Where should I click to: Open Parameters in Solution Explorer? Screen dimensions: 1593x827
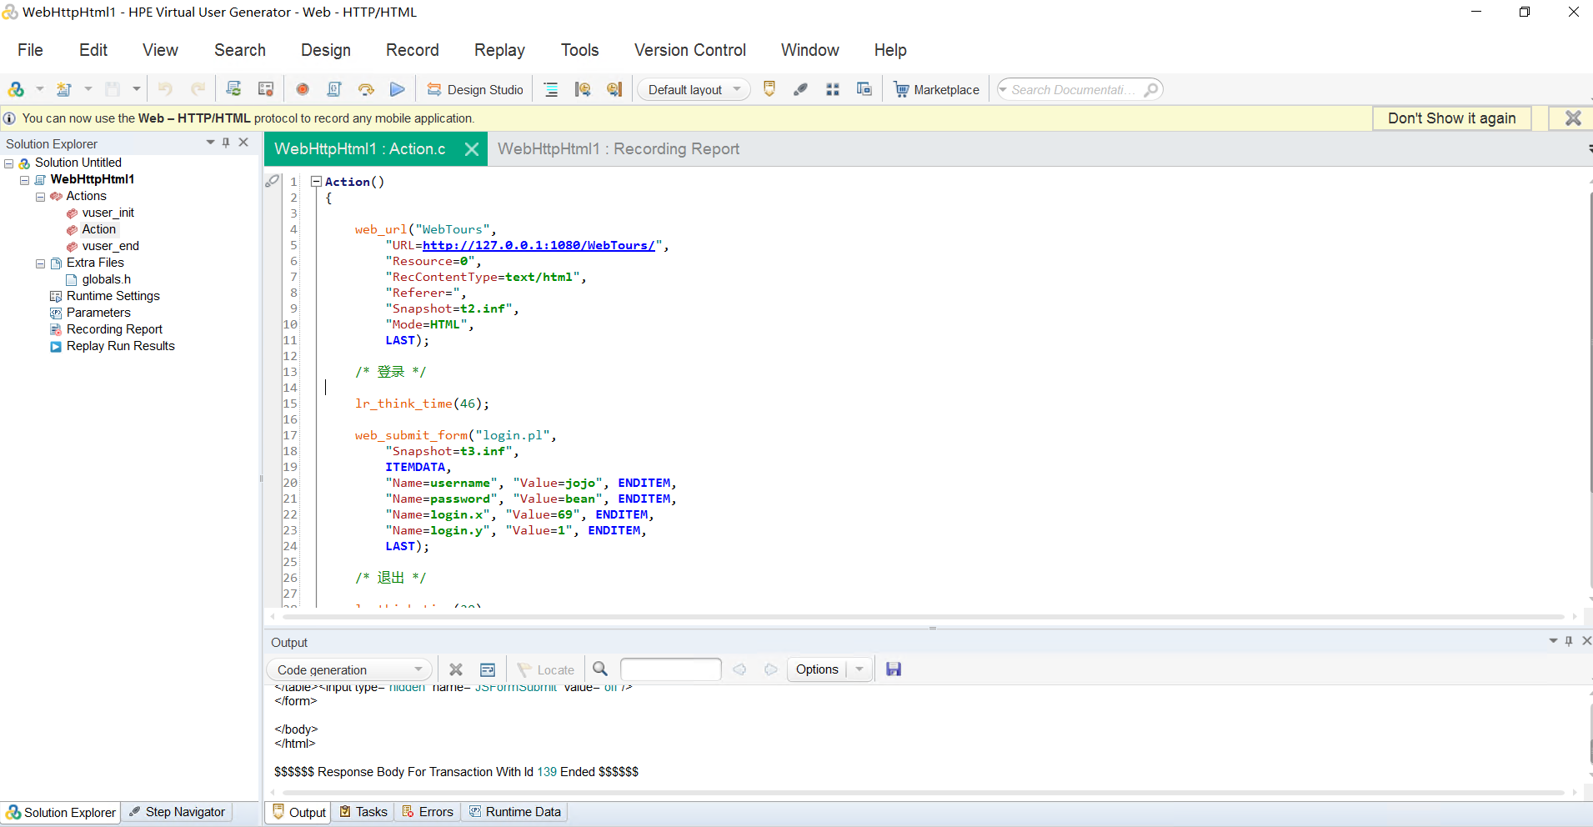98,313
